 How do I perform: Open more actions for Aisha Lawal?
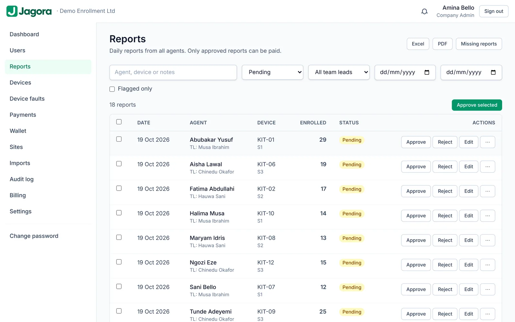coord(488,166)
